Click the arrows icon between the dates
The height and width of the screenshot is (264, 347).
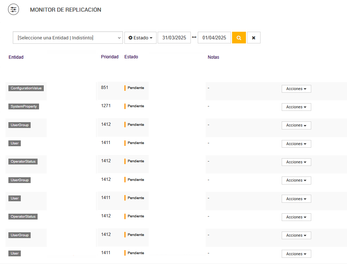[194, 38]
